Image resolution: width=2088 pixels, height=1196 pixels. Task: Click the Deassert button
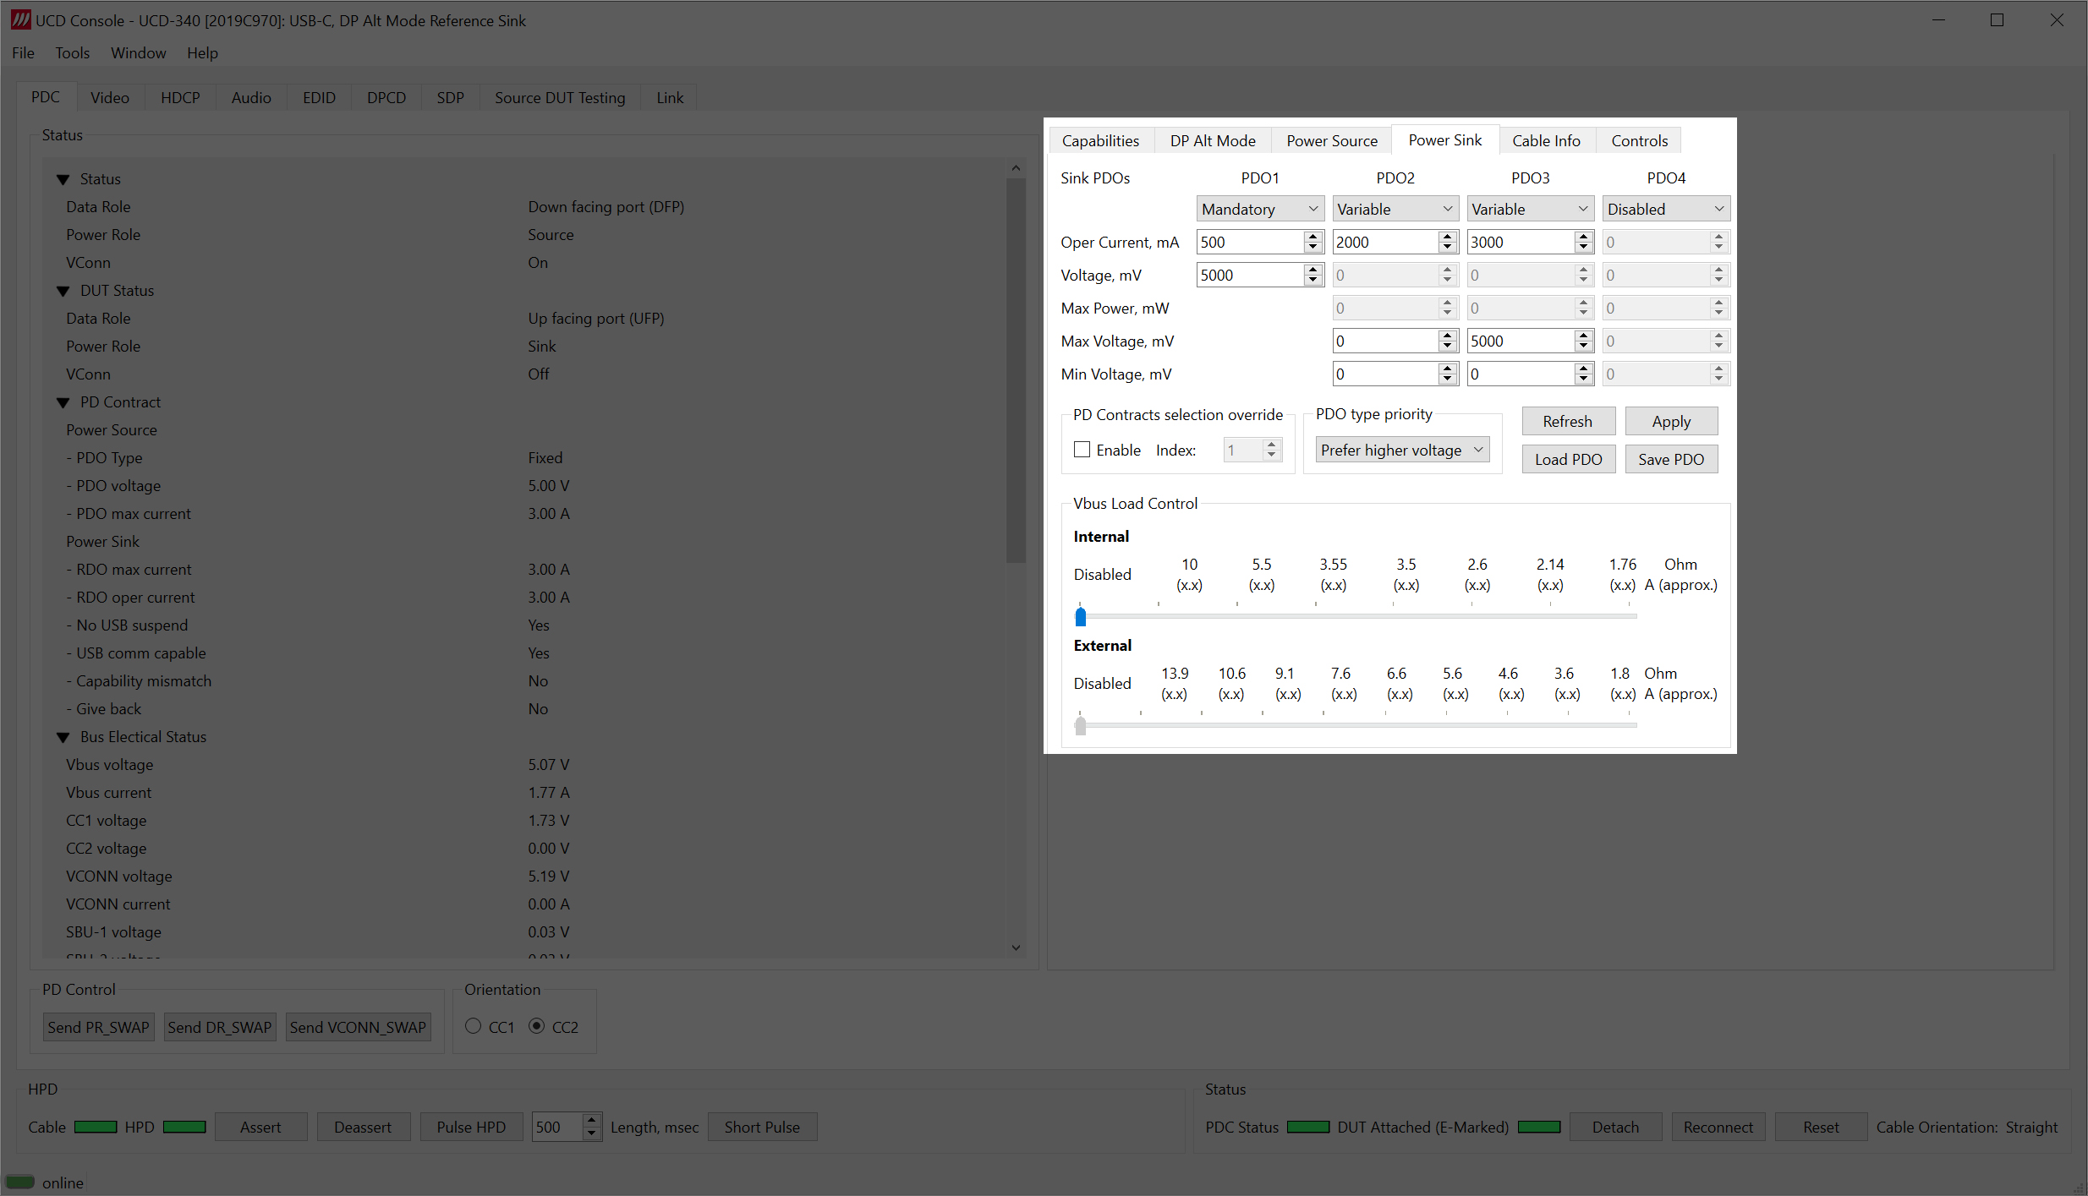pos(363,1127)
